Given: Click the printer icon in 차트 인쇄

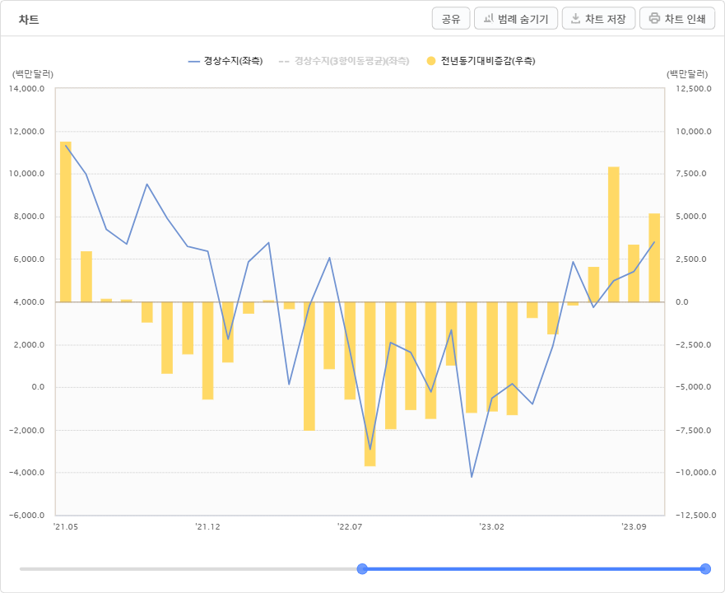Looking at the screenshot, I should [654, 18].
